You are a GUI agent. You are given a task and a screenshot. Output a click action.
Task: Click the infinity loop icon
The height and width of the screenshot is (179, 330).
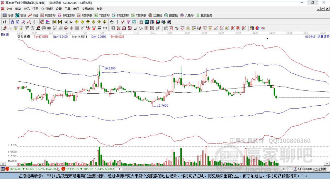point(263,28)
